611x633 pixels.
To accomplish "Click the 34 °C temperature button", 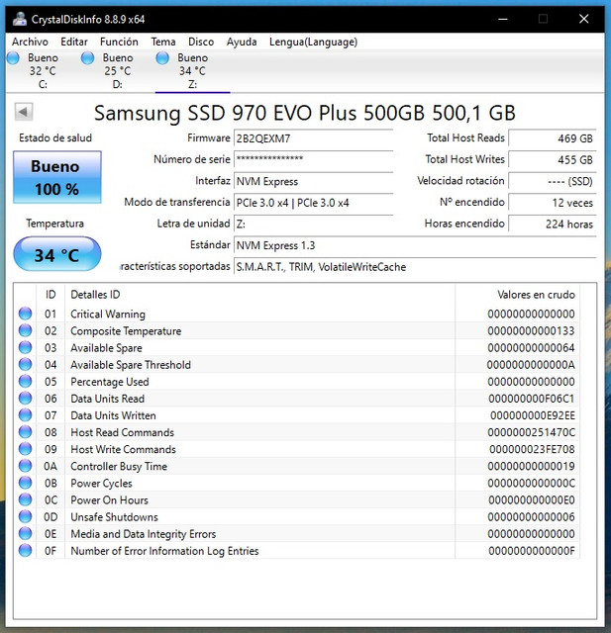I will pyautogui.click(x=57, y=254).
